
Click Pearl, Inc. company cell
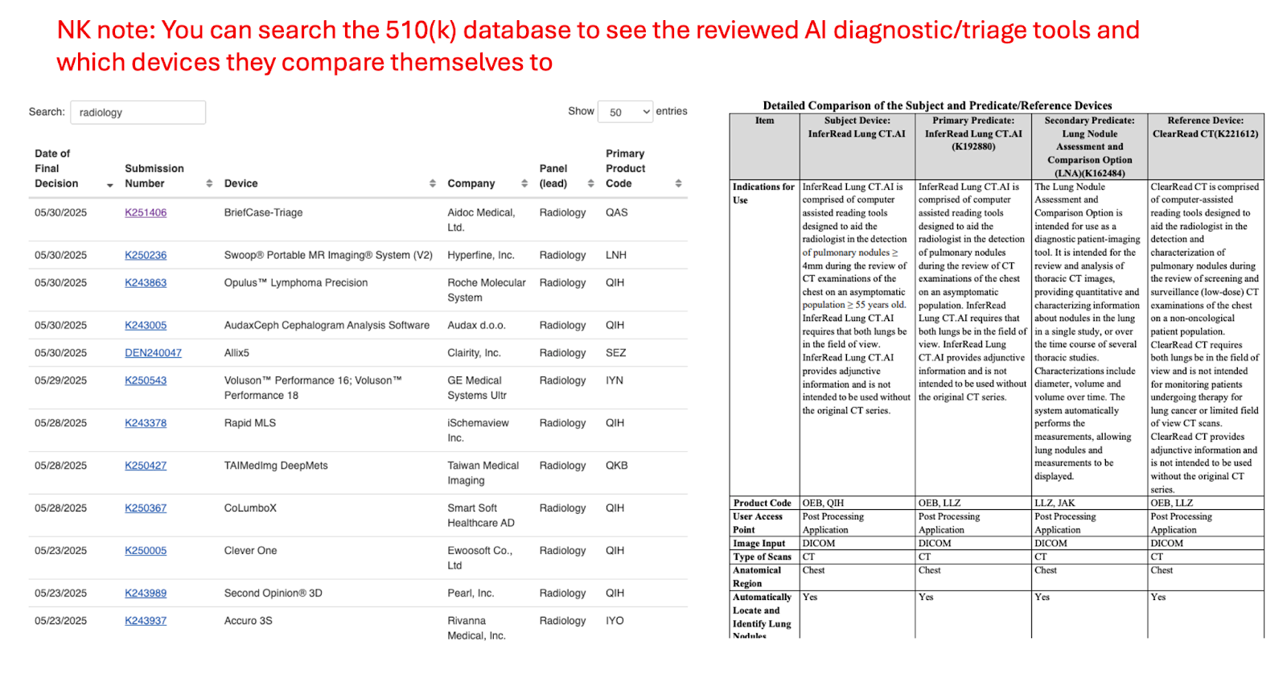coord(471,593)
